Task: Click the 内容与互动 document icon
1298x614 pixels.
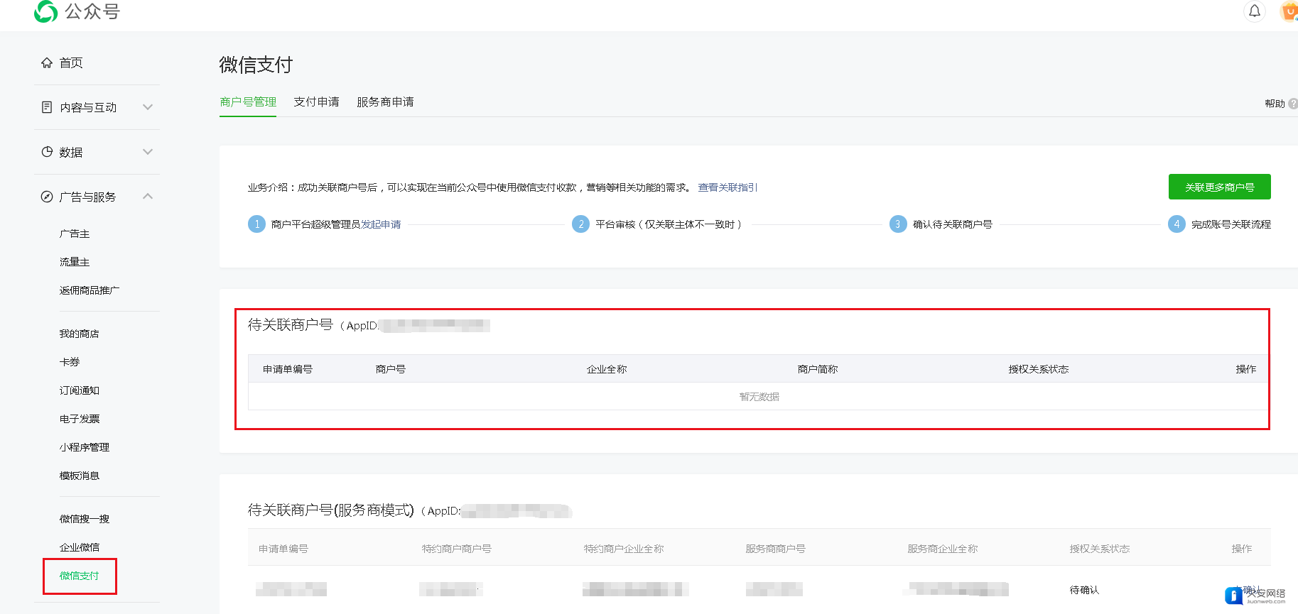Action: click(x=47, y=107)
